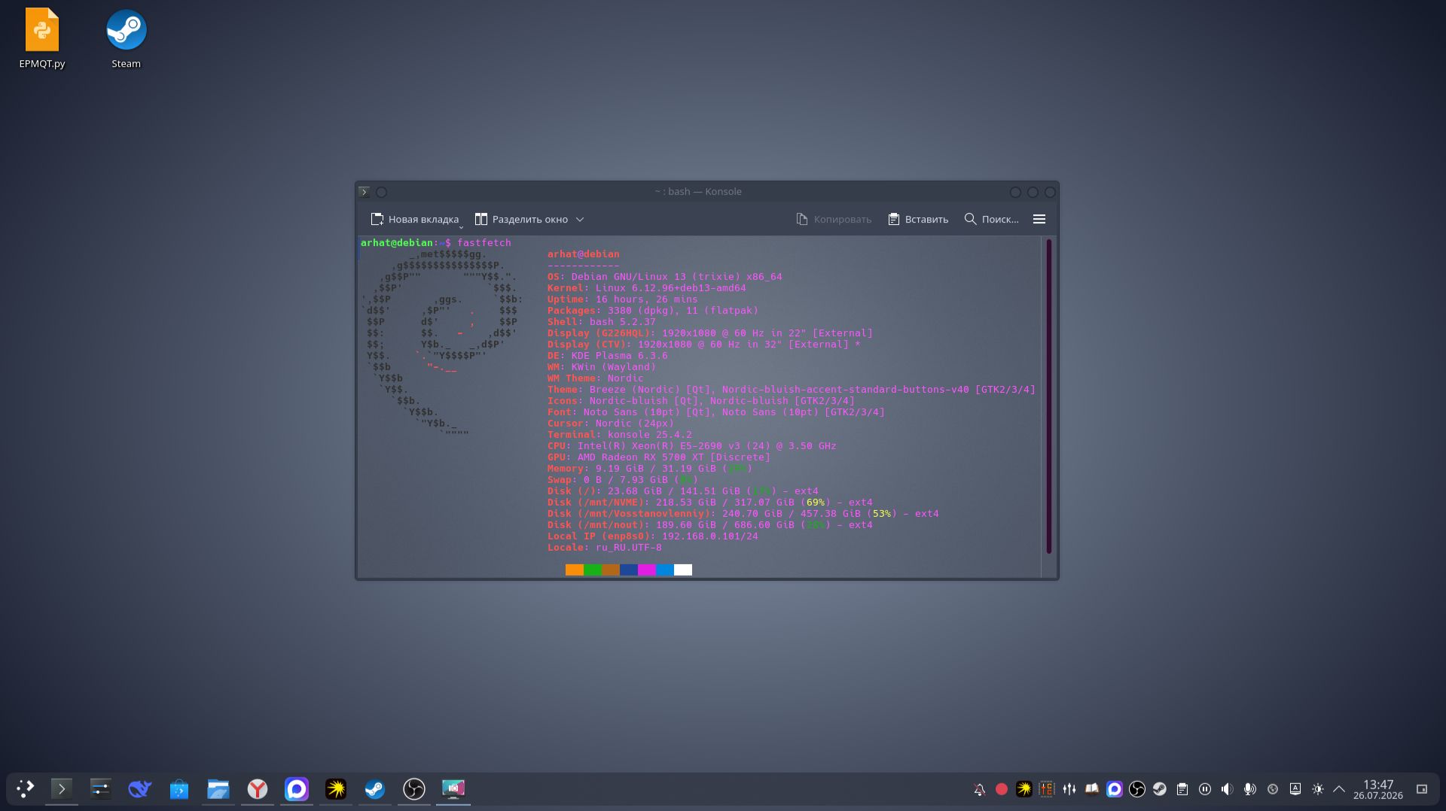Click the 'fastfetch' command text

pyautogui.click(x=484, y=242)
